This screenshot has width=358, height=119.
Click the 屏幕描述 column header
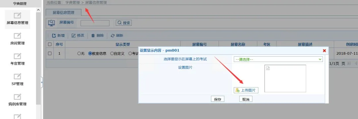305,45
